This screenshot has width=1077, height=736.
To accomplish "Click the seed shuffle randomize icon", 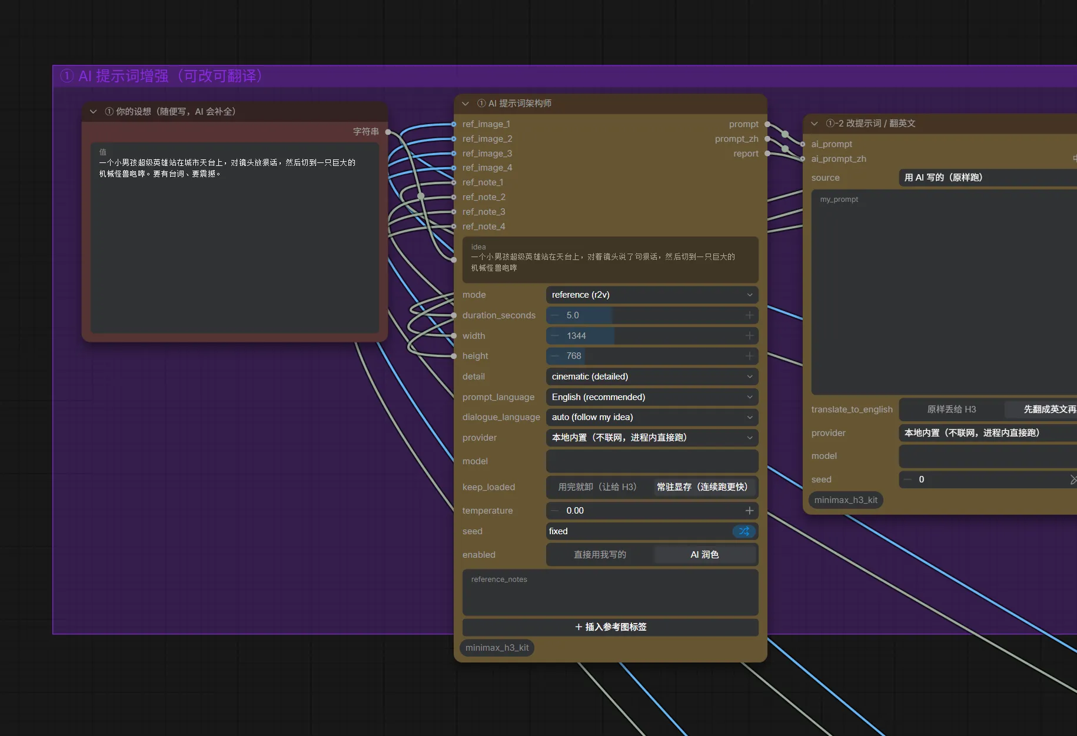I will 744,531.
